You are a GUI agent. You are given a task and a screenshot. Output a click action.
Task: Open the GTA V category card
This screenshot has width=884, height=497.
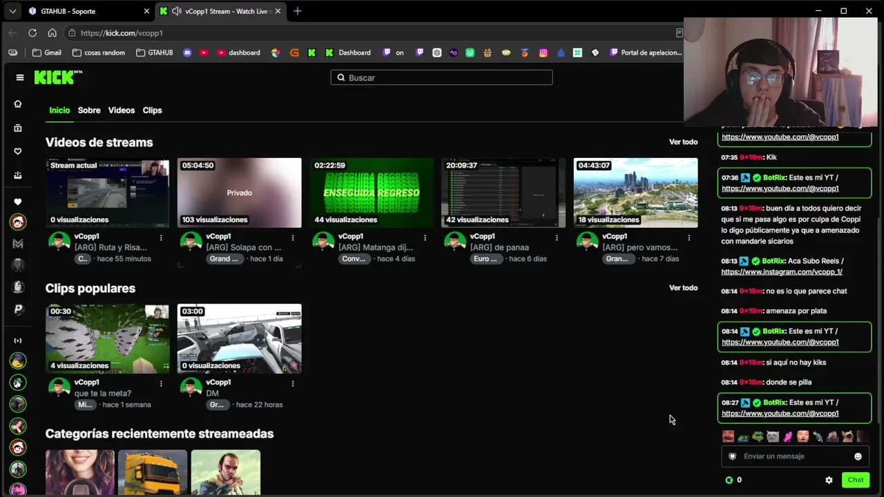[226, 473]
